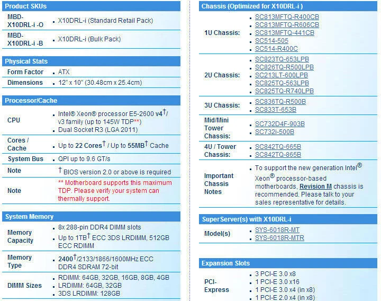
Task: Click the 'Memory Capacity' row label
Action: coord(20,236)
